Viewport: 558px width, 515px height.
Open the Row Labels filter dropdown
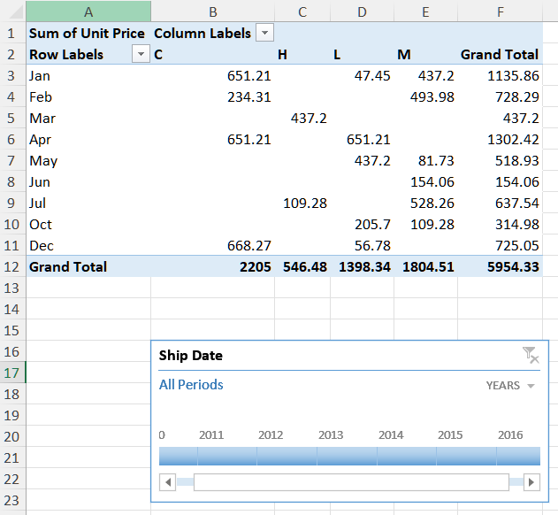[141, 54]
